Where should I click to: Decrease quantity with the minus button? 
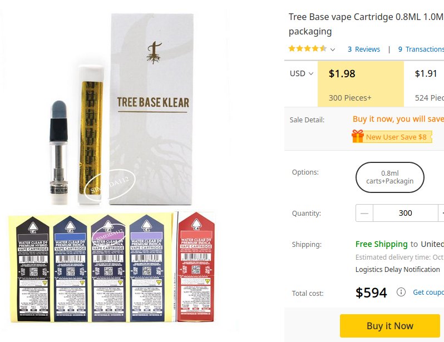click(x=364, y=213)
